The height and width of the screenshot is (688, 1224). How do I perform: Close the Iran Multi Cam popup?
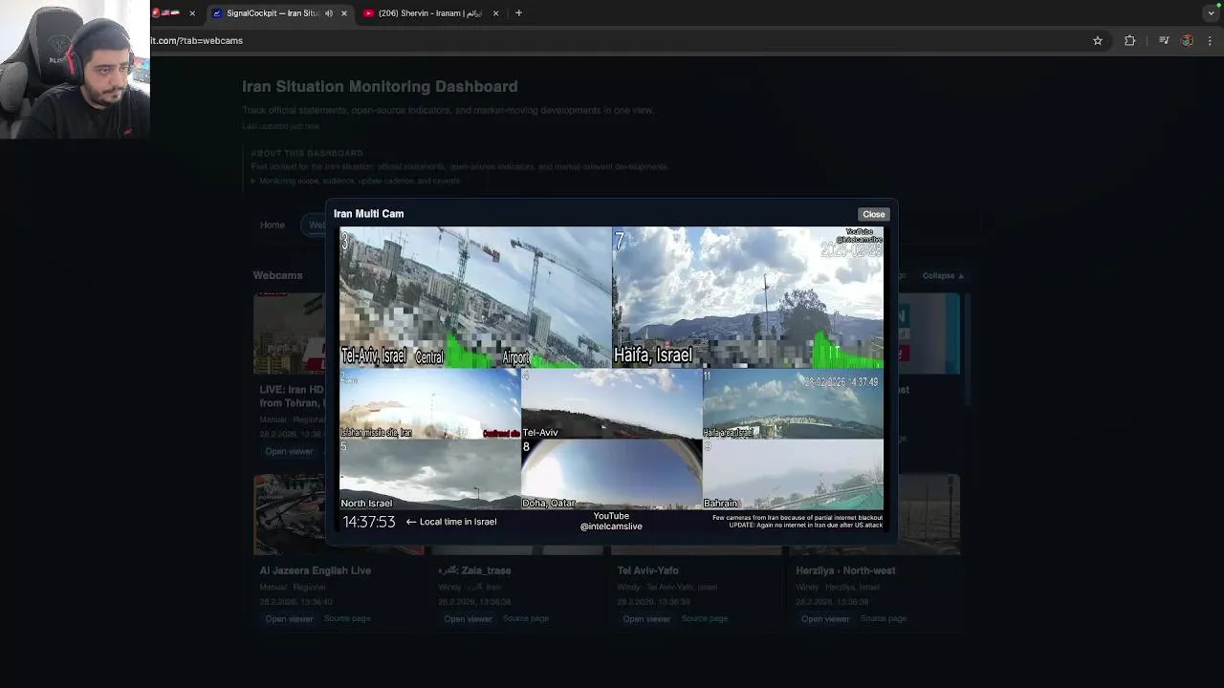coord(873,214)
